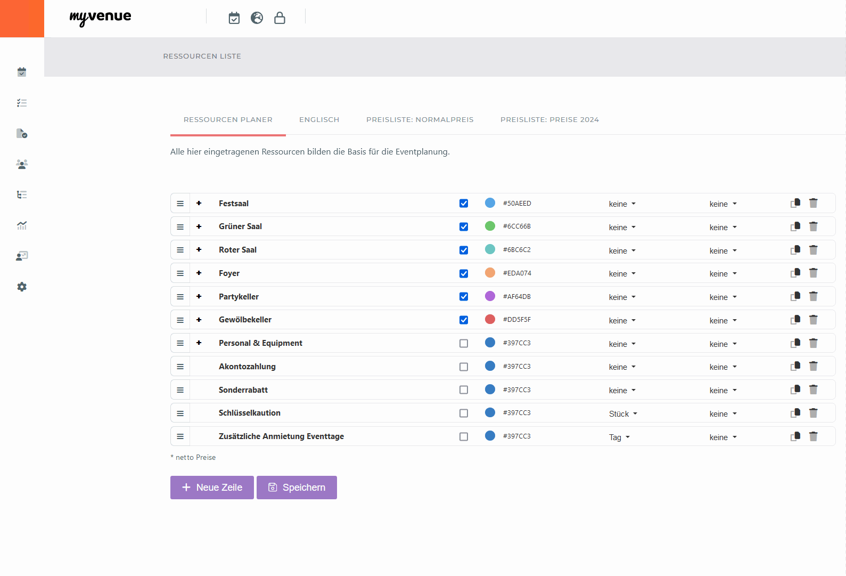Viewport: 846px width, 576px height.
Task: Enable the Akontozahlung checkbox
Action: (464, 367)
